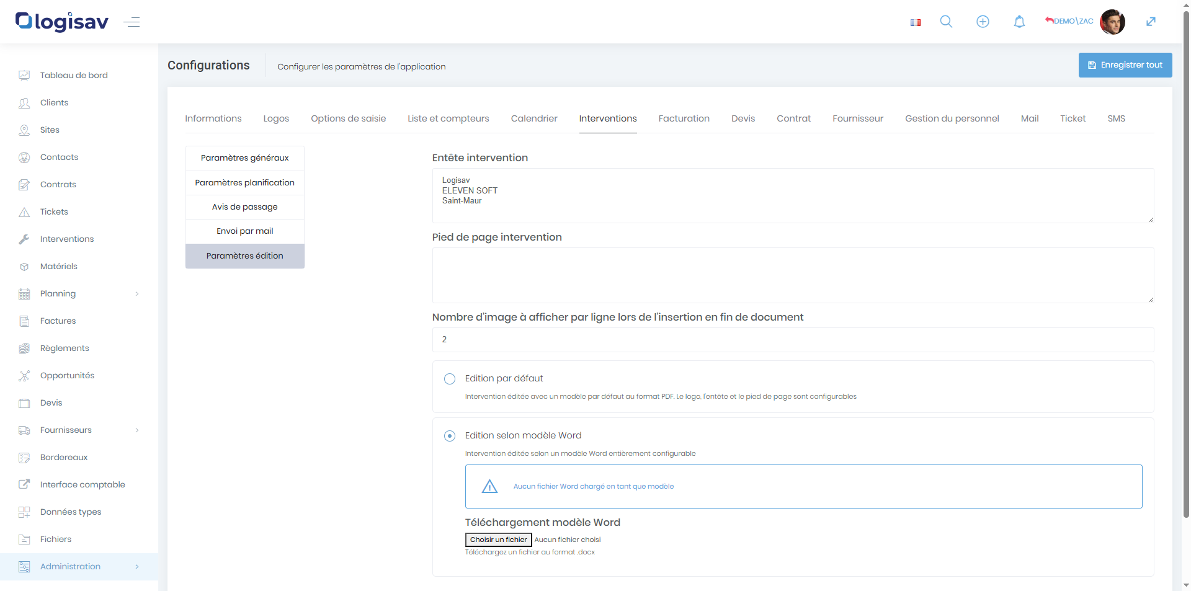Click the search magnifier icon in header
The height and width of the screenshot is (591, 1191).
(946, 22)
